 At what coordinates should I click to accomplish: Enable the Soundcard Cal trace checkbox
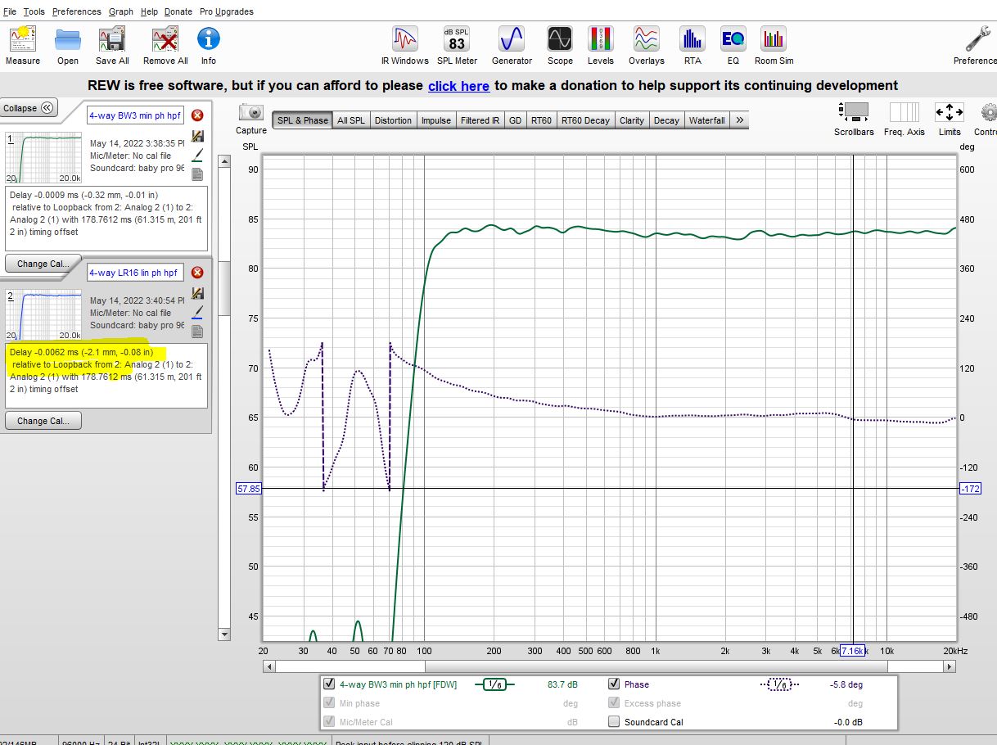click(x=614, y=722)
